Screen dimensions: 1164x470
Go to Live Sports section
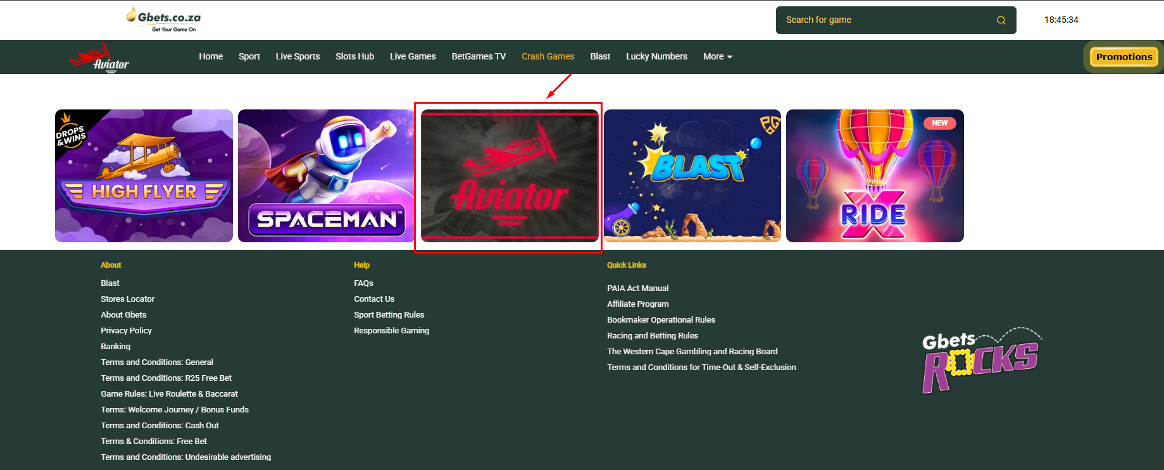click(297, 56)
